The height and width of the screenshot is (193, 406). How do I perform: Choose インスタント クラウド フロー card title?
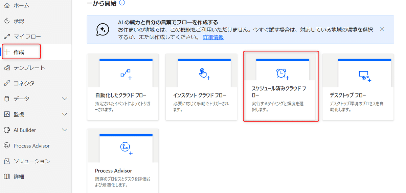point(200,95)
